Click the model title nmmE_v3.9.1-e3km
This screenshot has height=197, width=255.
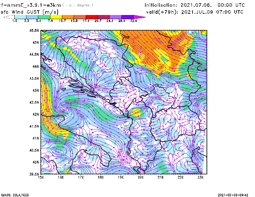click(34, 5)
